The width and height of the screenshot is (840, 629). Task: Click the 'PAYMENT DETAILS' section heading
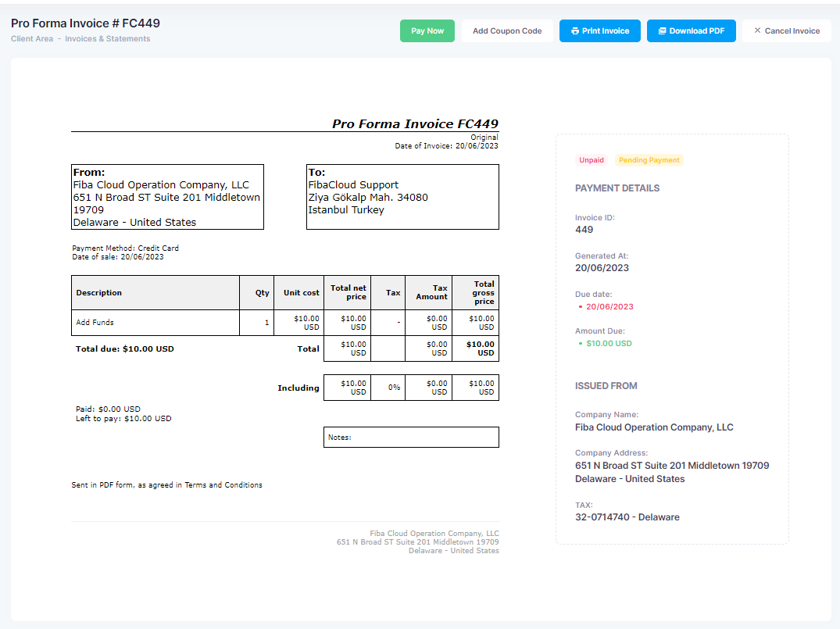617,188
